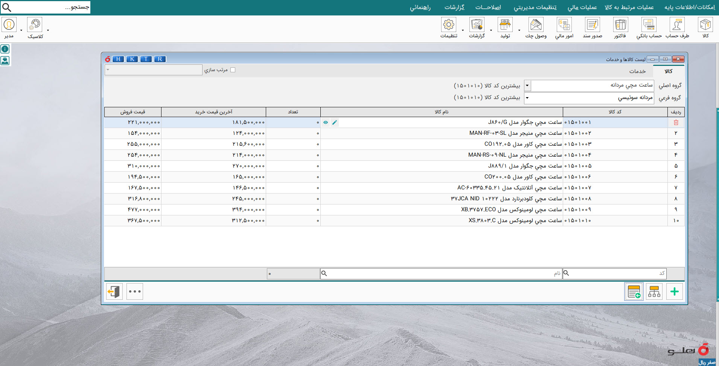The width and height of the screenshot is (719, 366).
Task: Click the three dots more options button
Action: (x=135, y=291)
